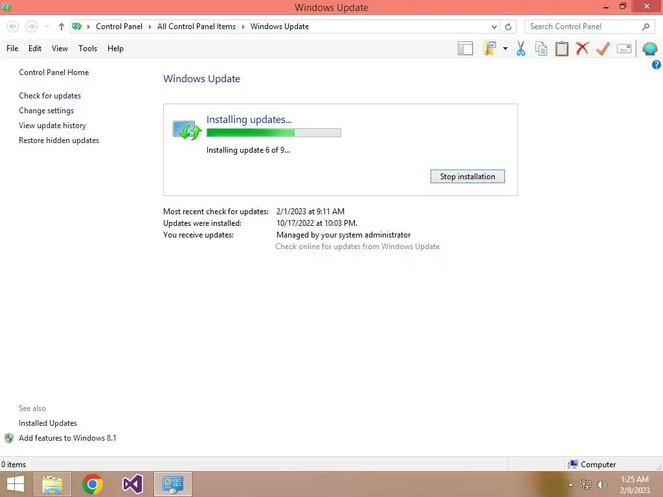Click the red Delete X icon
663x497 pixels.
pyautogui.click(x=582, y=48)
